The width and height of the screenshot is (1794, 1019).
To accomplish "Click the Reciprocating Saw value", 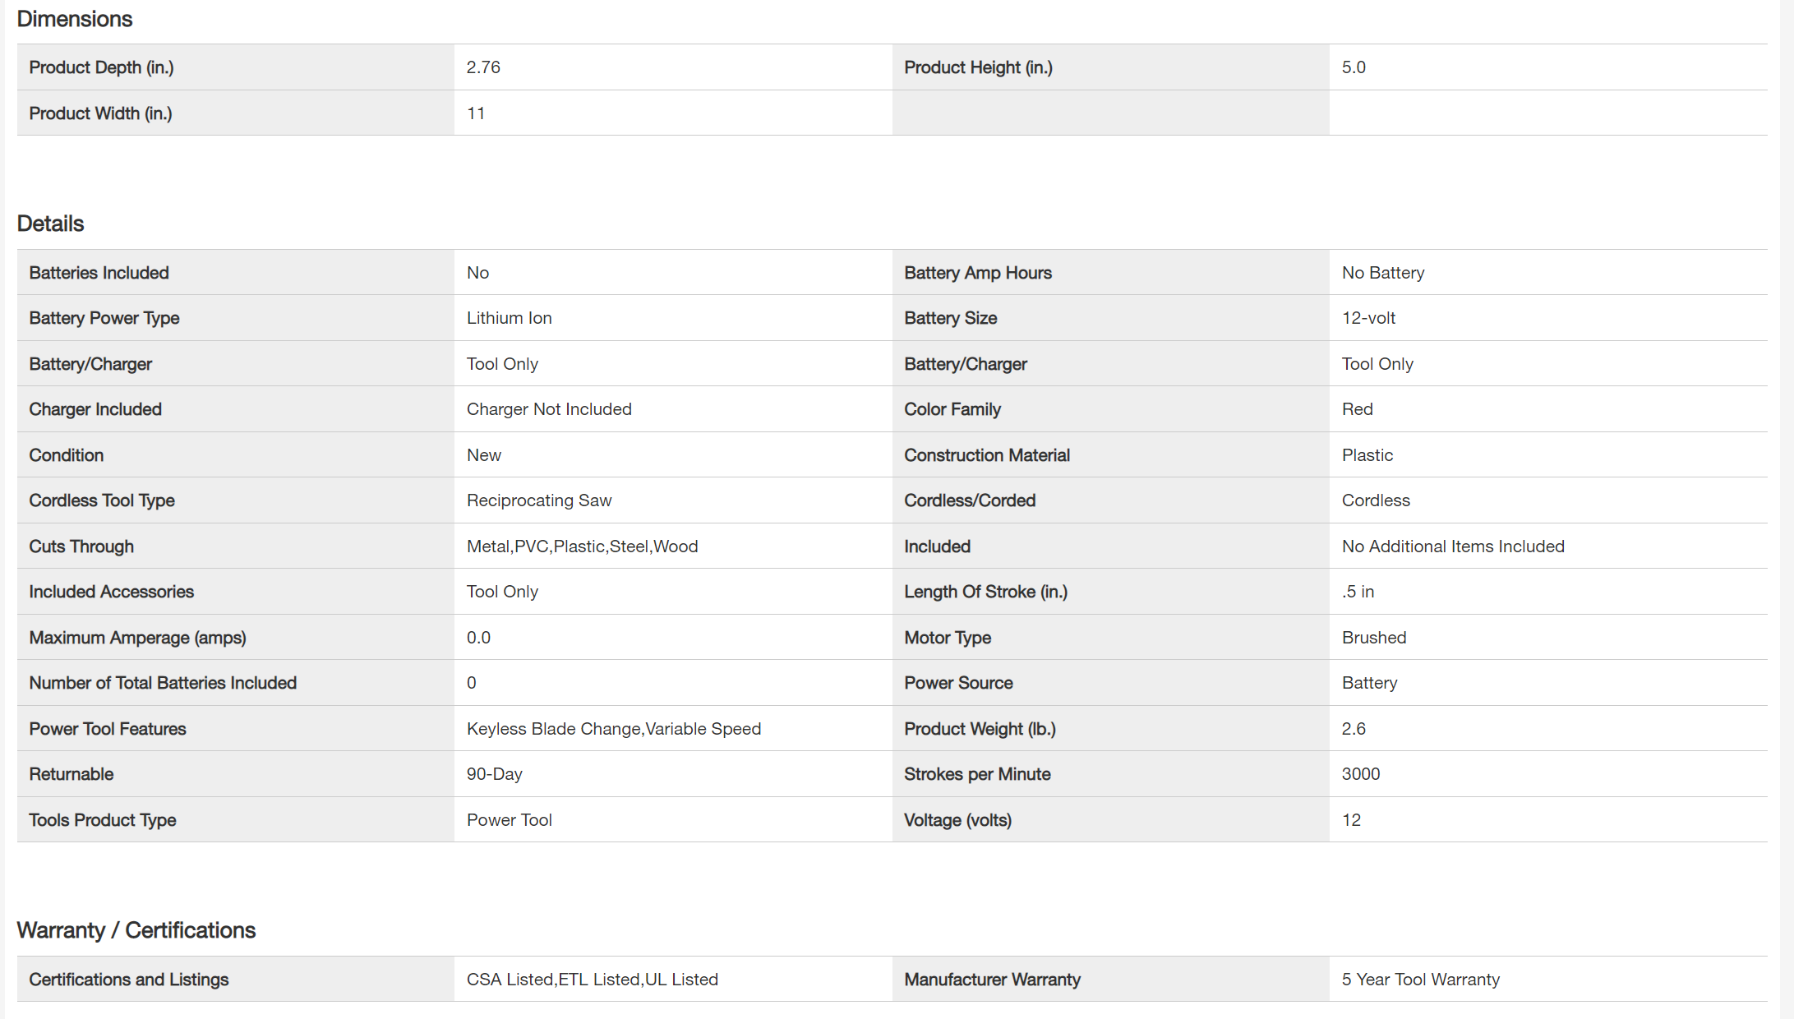I will 539,500.
